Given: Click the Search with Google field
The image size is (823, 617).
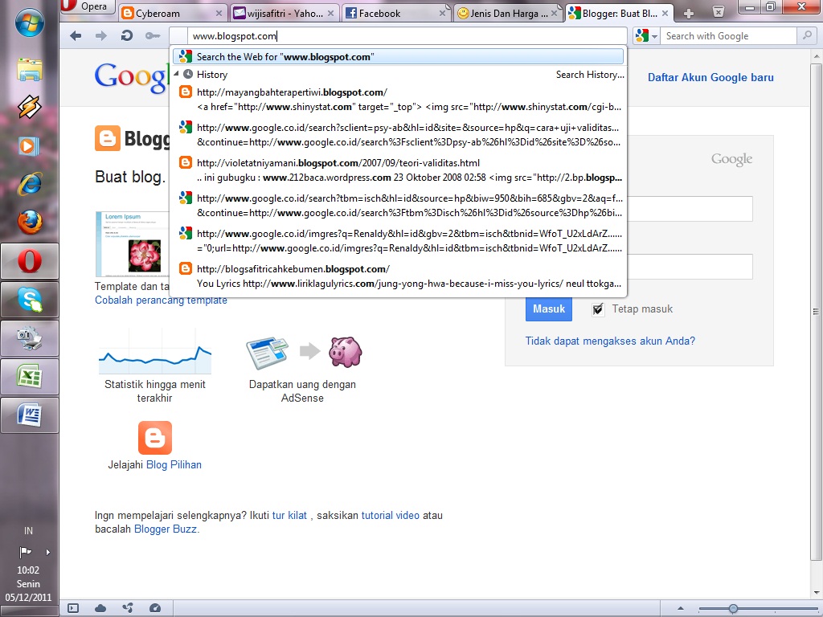Looking at the screenshot, I should [x=728, y=35].
